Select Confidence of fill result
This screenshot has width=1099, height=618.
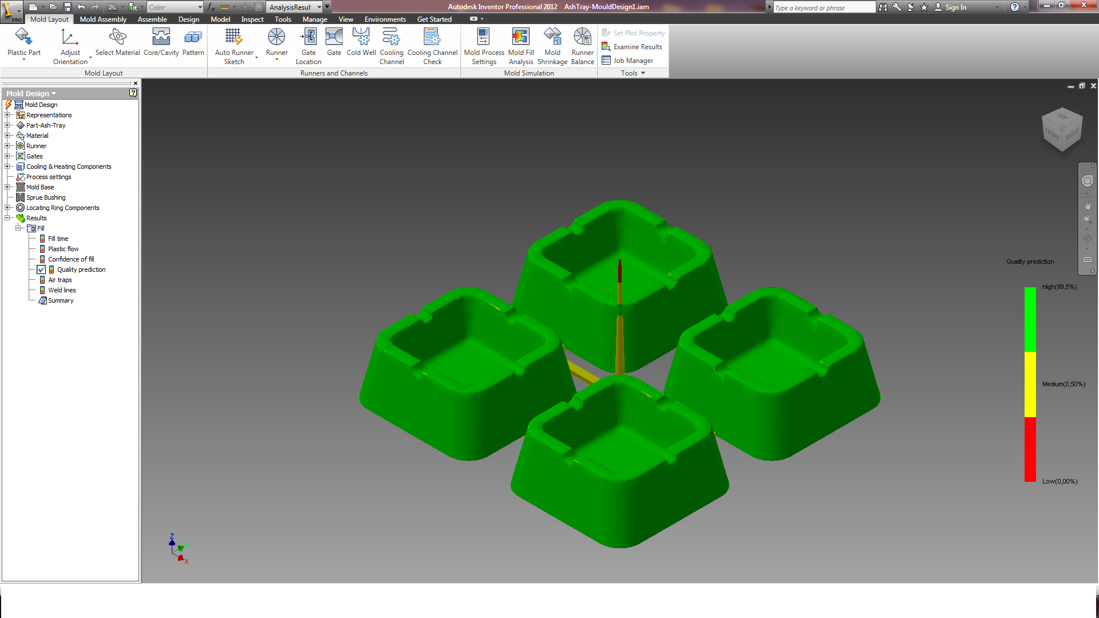(71, 259)
